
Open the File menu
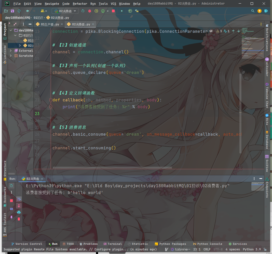17,4
